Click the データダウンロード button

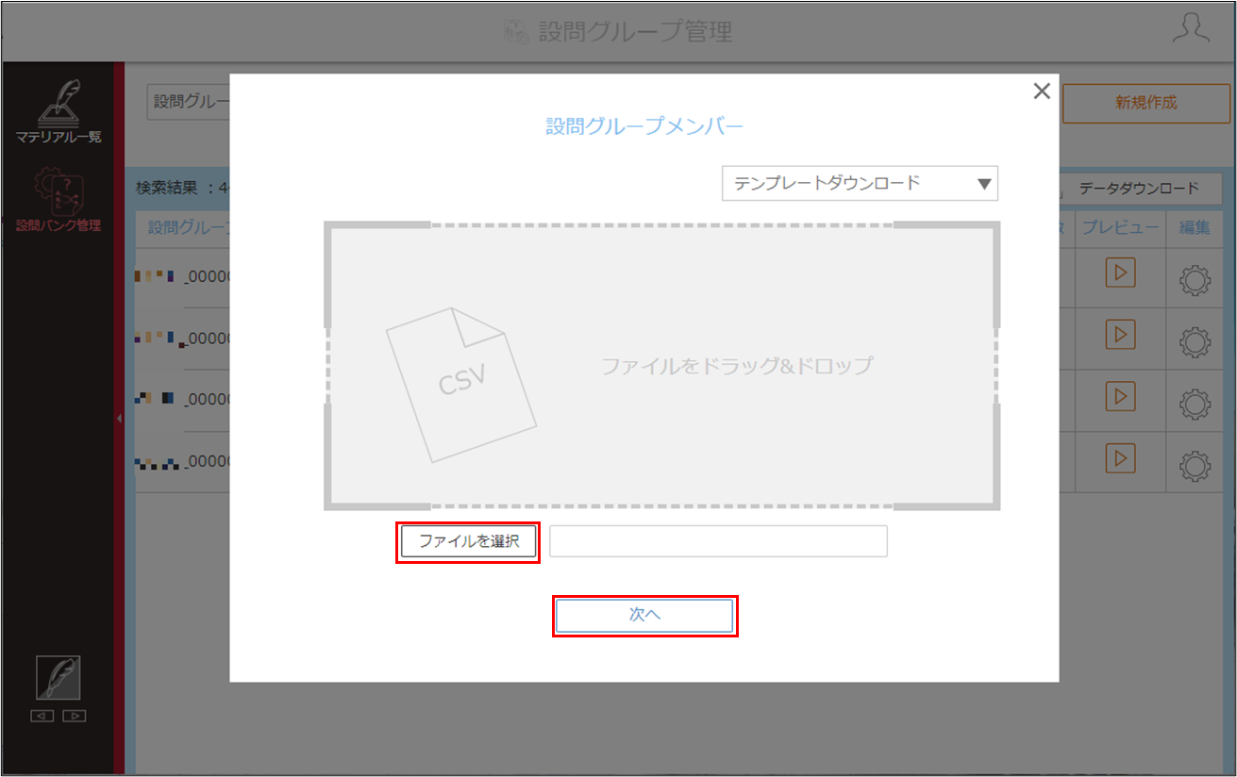click(1138, 188)
